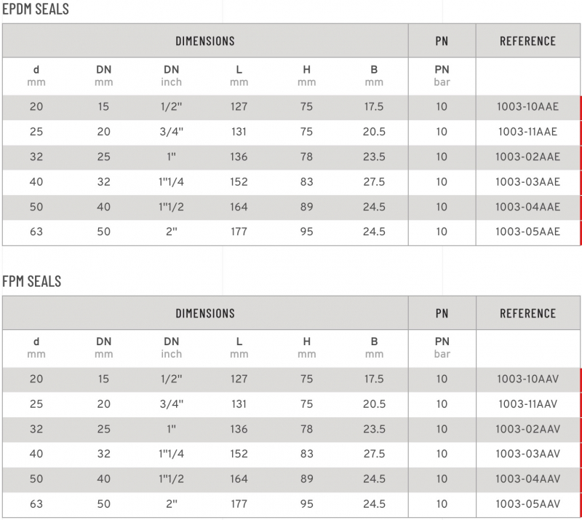
Task: Click the EPDM SEALS heading
Action: tap(35, 9)
